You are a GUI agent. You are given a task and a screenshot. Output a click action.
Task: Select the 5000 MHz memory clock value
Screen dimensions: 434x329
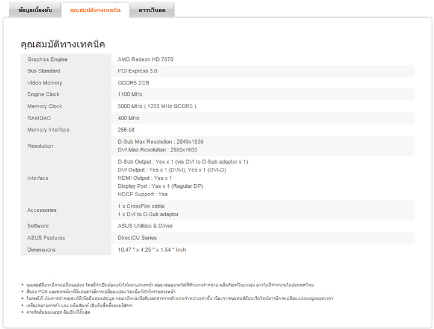[157, 106]
